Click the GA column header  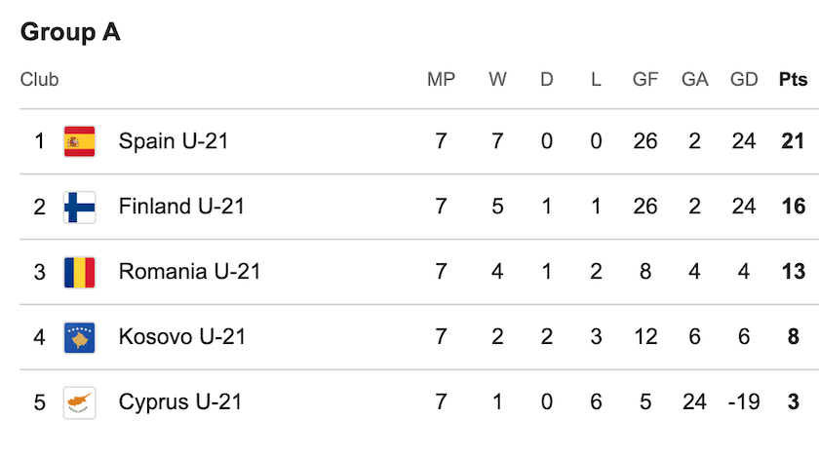(x=694, y=79)
